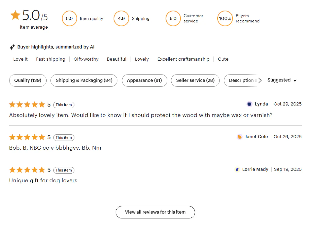
Task: Click the 4.9 Shipping rating circle
Action: 121,18
